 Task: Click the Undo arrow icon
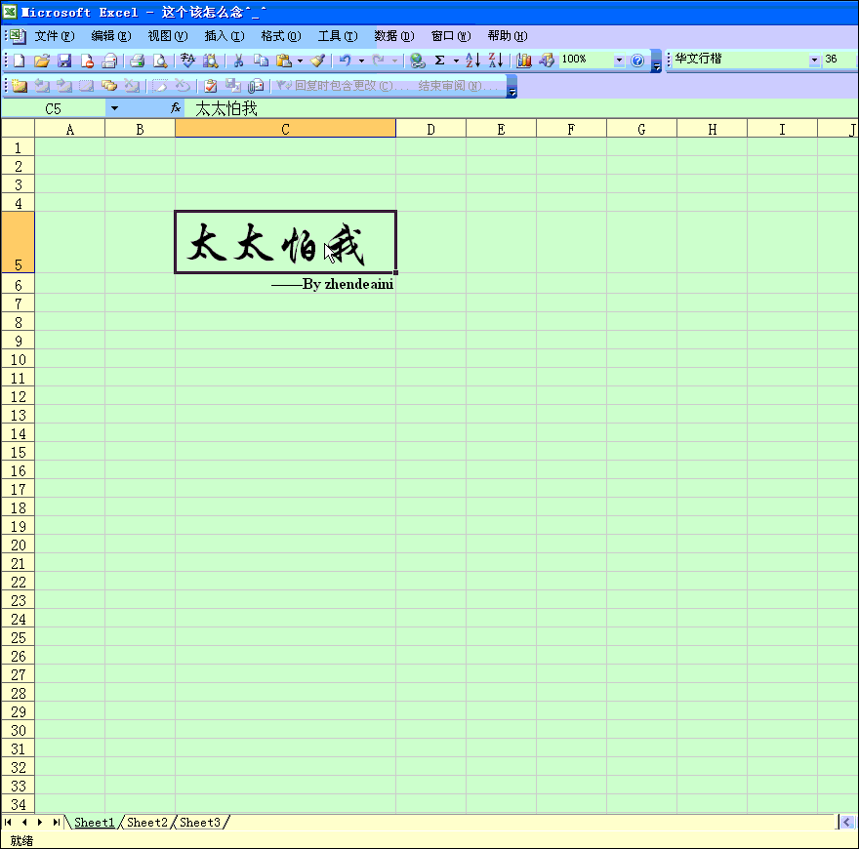point(345,61)
